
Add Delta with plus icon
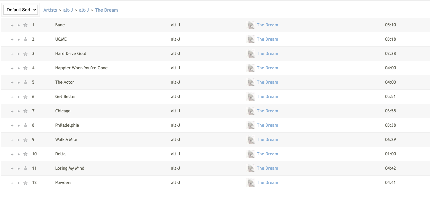click(x=12, y=154)
